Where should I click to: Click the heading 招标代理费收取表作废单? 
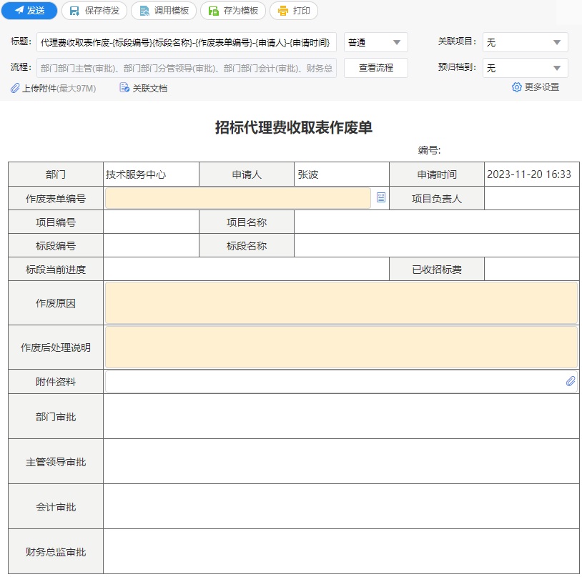tap(294, 127)
